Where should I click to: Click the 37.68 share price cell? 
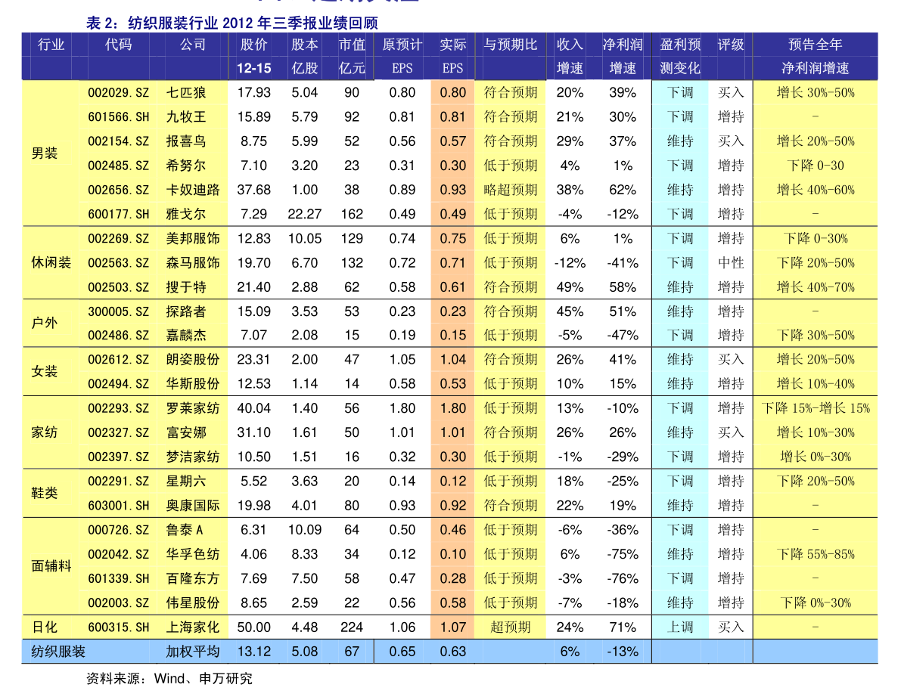click(x=253, y=190)
